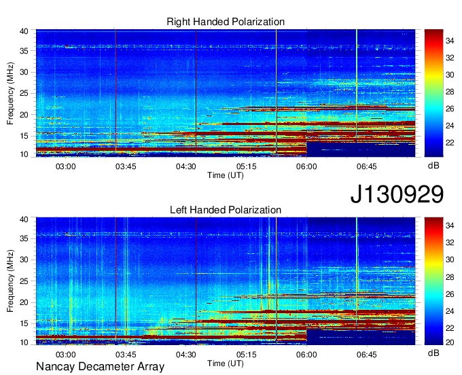Click the 35 MHz tick on Right Handed plot

coord(24,51)
